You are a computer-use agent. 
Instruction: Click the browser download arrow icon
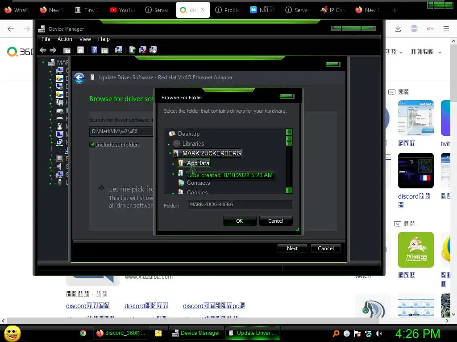tap(398, 28)
